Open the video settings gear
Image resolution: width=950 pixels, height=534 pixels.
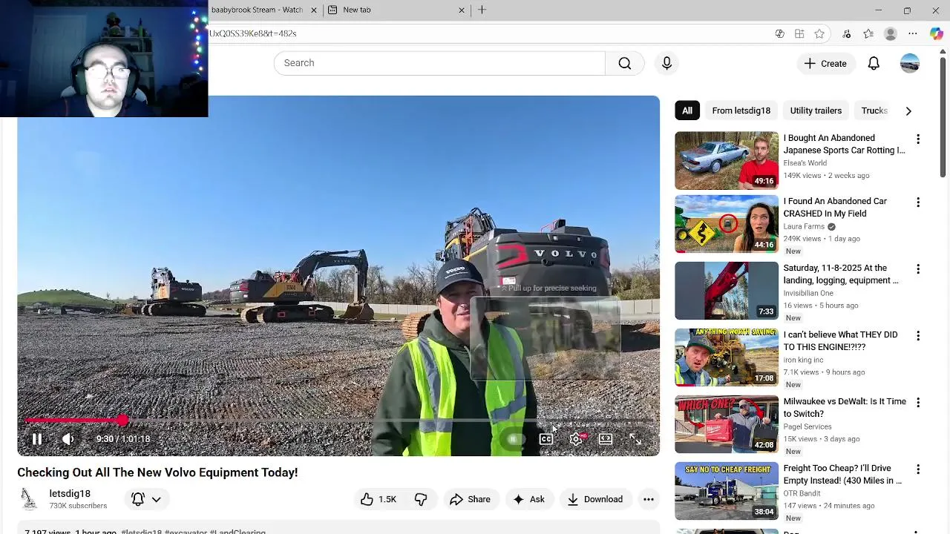click(x=576, y=439)
